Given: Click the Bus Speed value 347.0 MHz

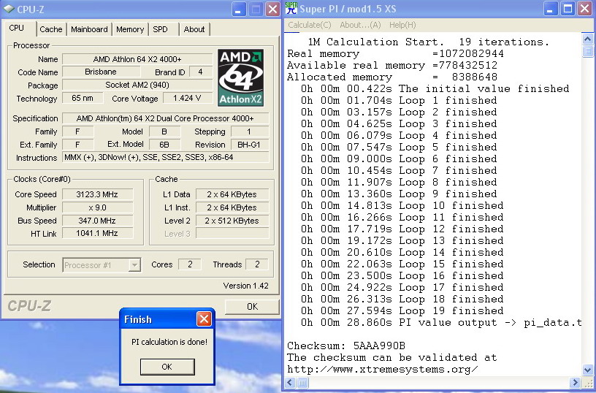Looking at the screenshot, I should (97, 221).
